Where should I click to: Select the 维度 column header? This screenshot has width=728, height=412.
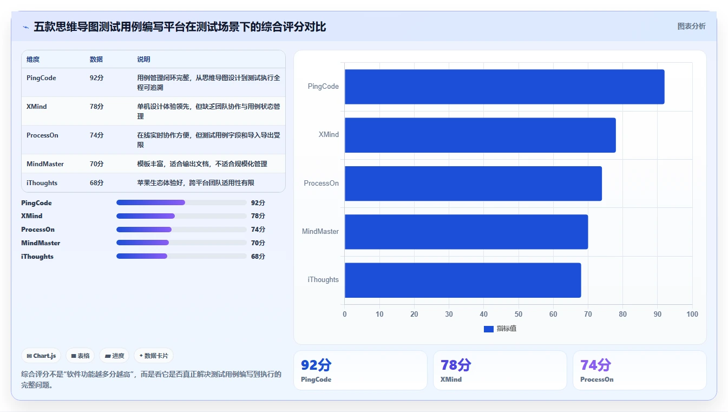pyautogui.click(x=33, y=60)
